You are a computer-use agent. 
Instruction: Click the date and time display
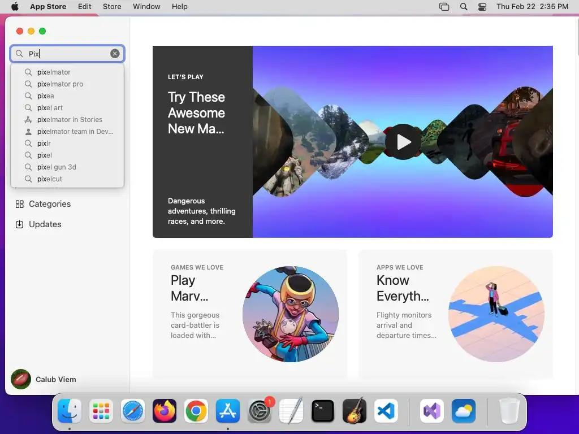pyautogui.click(x=532, y=7)
